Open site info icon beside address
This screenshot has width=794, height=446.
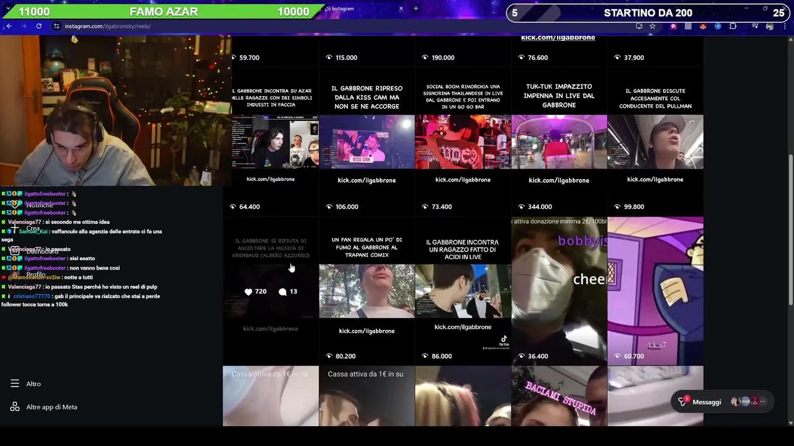click(x=56, y=26)
